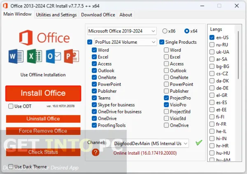Click the large Office logo

(44, 38)
